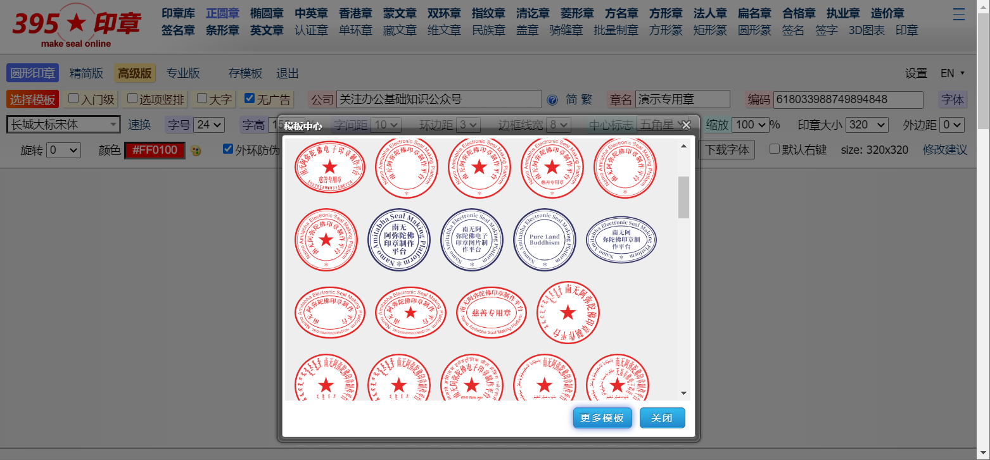This screenshot has height=460, width=990.
Task: Go to 印章库 in the top navigation
Action: (x=178, y=13)
